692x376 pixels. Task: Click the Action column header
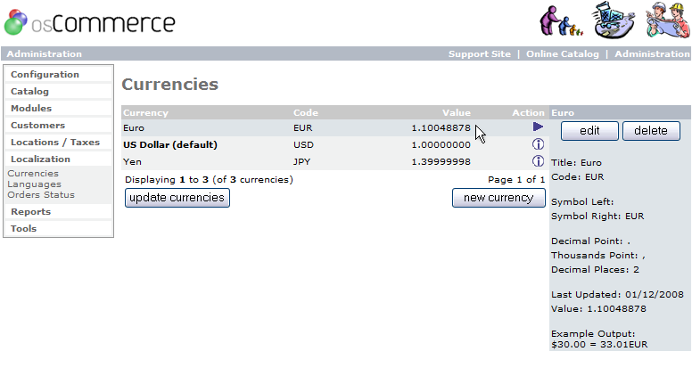[528, 112]
